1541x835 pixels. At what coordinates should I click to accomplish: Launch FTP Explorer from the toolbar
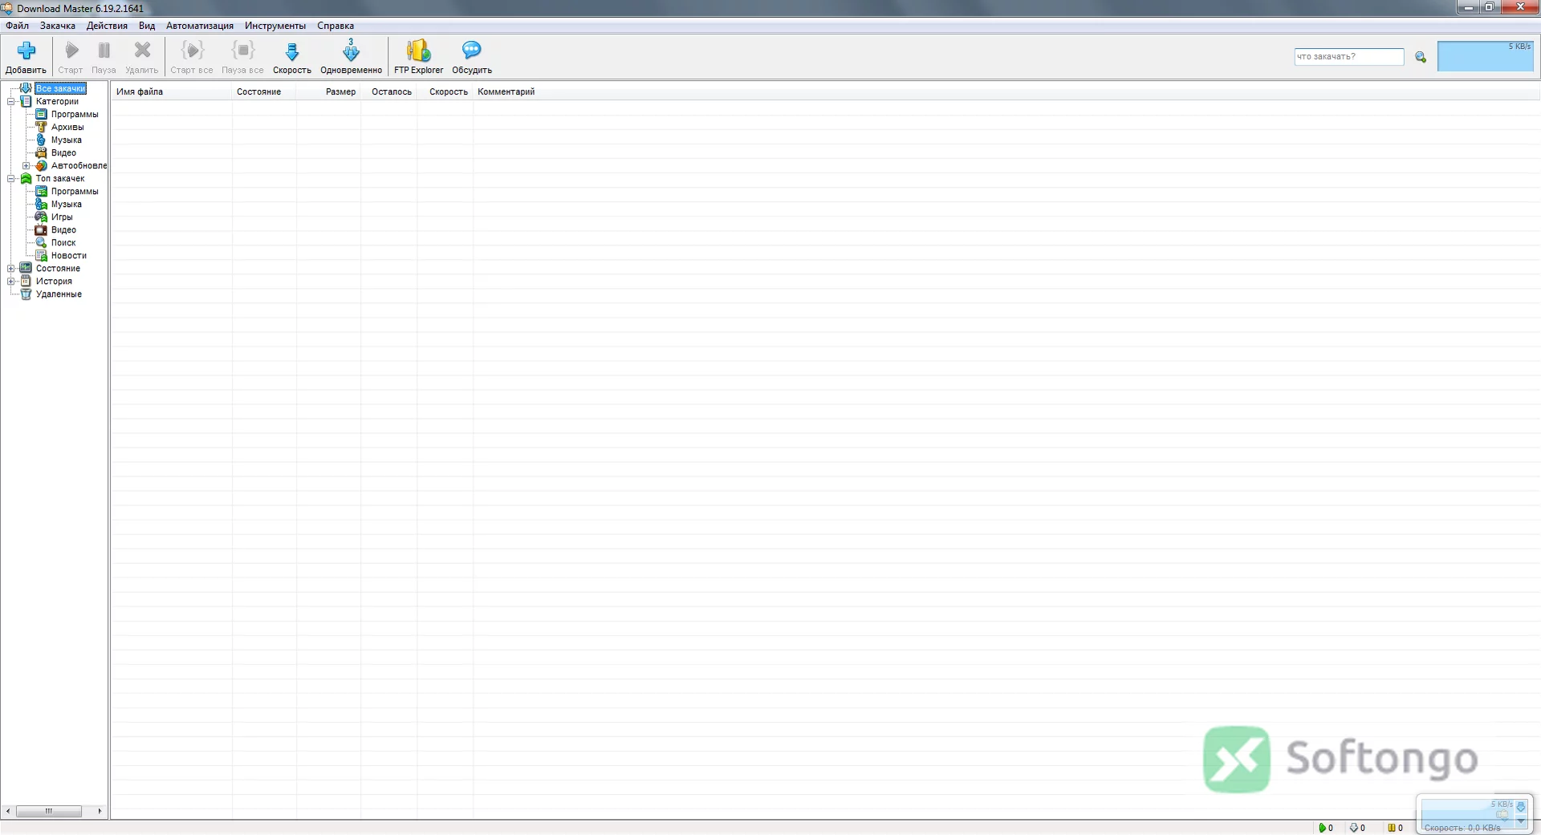click(x=418, y=57)
